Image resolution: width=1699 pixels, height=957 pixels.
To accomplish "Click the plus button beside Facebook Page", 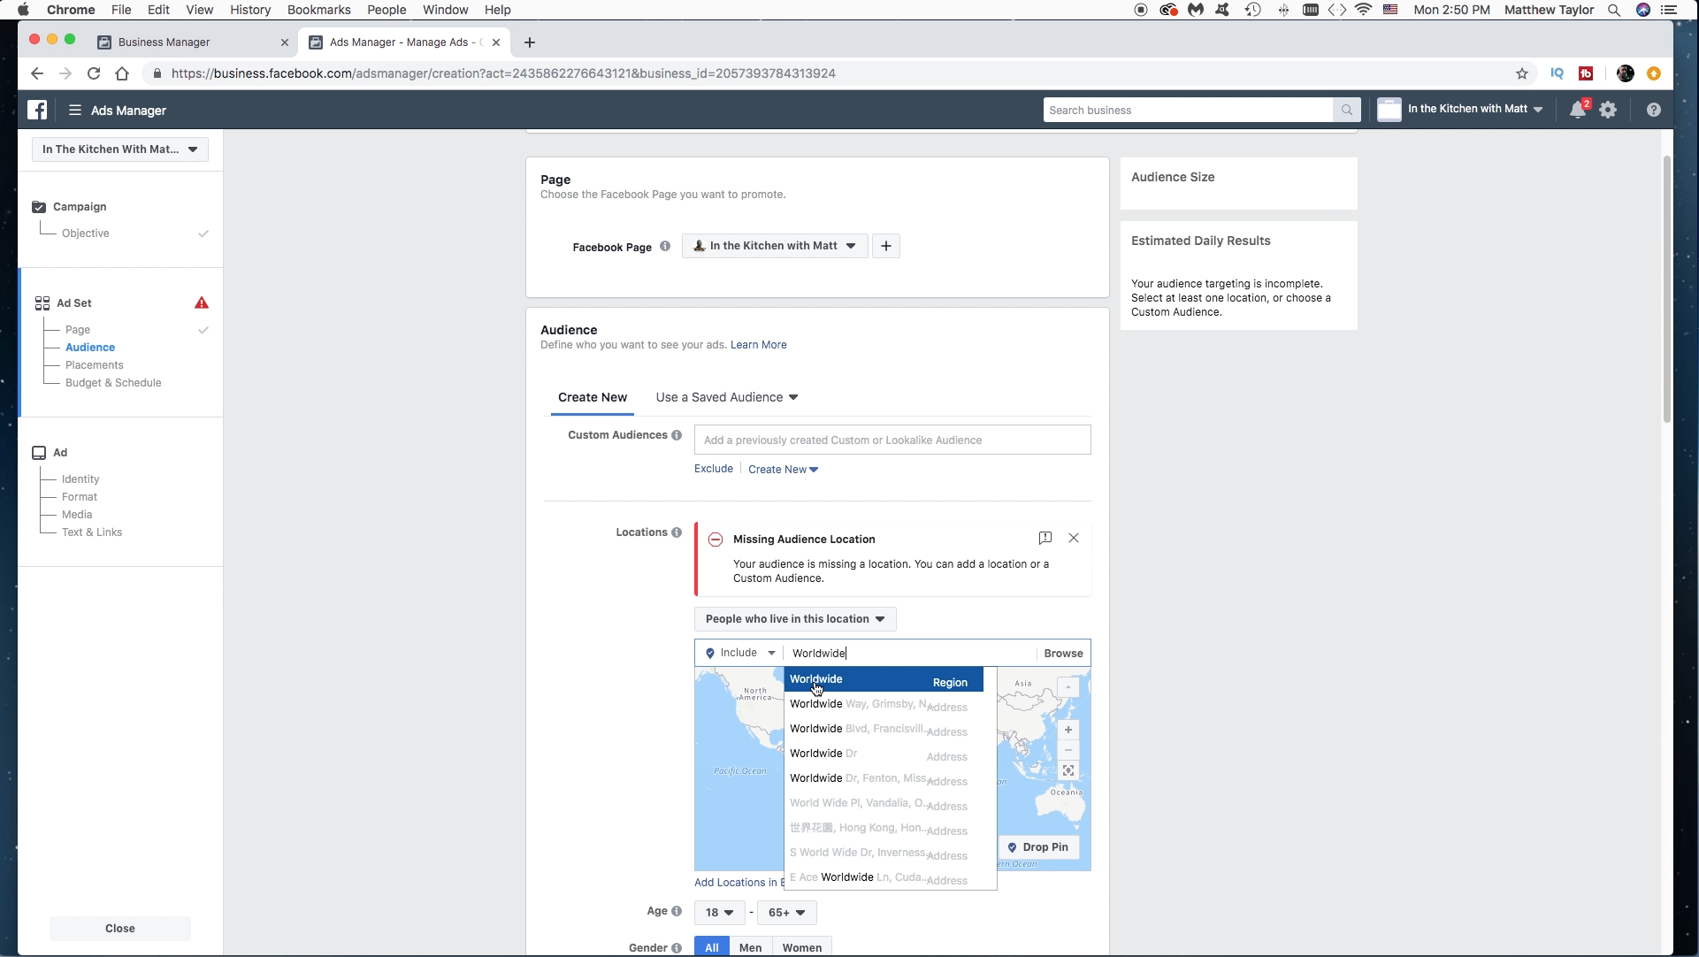I will pos(886,246).
